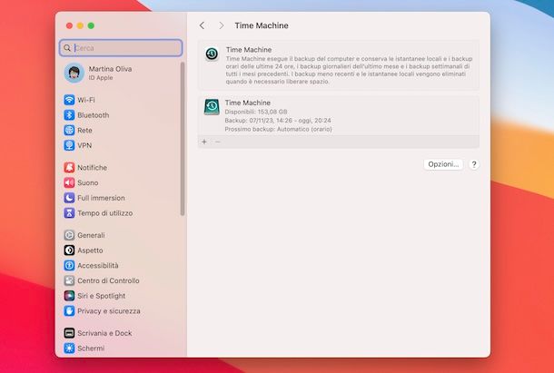Screen dimensions: 554x373
Task: Click 'Prossimo backup: Automatico (orario)' text
Action: coord(279,129)
